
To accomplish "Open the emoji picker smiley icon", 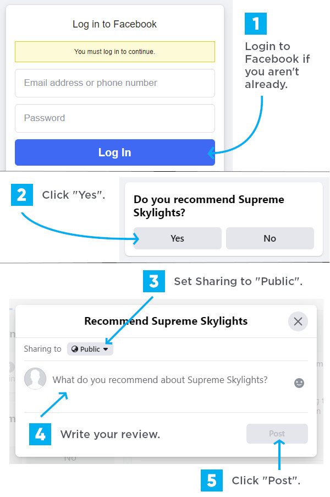I will pos(299,383).
